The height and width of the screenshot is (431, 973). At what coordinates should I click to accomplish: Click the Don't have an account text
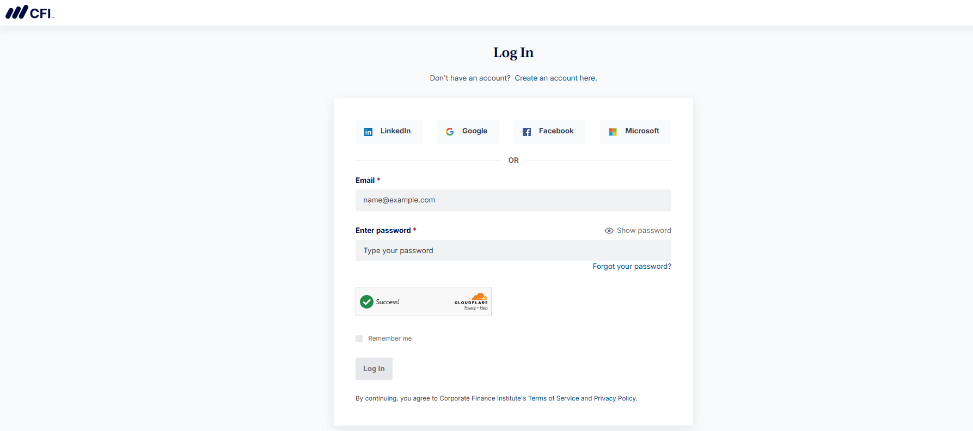click(470, 78)
